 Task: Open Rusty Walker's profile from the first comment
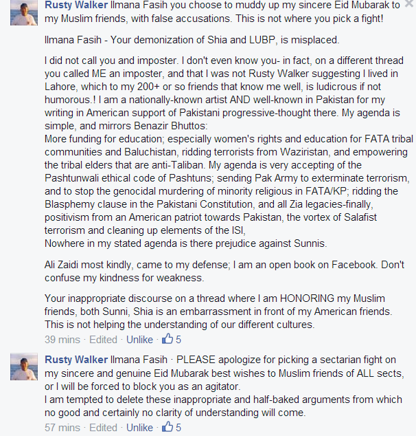tap(76, 5)
